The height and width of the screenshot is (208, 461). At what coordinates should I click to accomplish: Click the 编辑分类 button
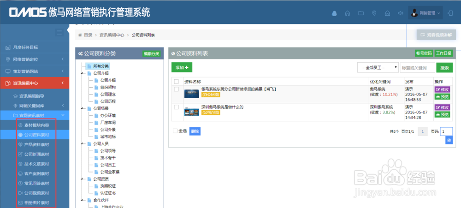(x=151, y=53)
